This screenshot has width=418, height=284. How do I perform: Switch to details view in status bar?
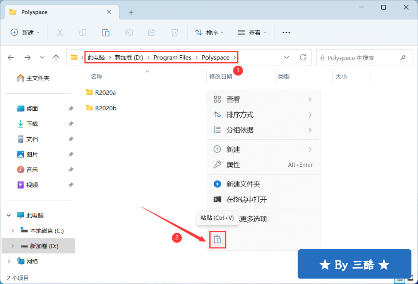(x=399, y=280)
